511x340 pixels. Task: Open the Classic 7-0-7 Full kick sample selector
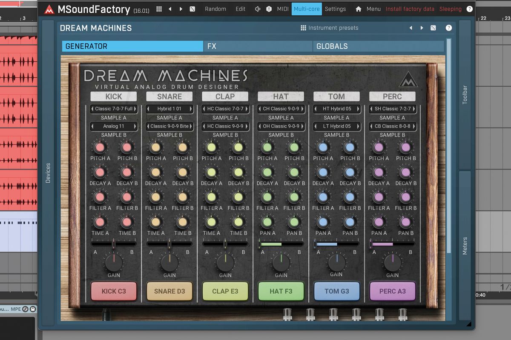pyautogui.click(x=113, y=109)
